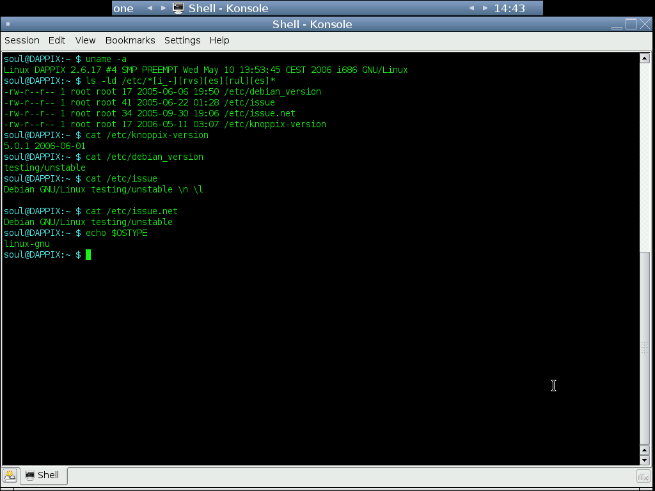Close the Konsole window

click(645, 24)
